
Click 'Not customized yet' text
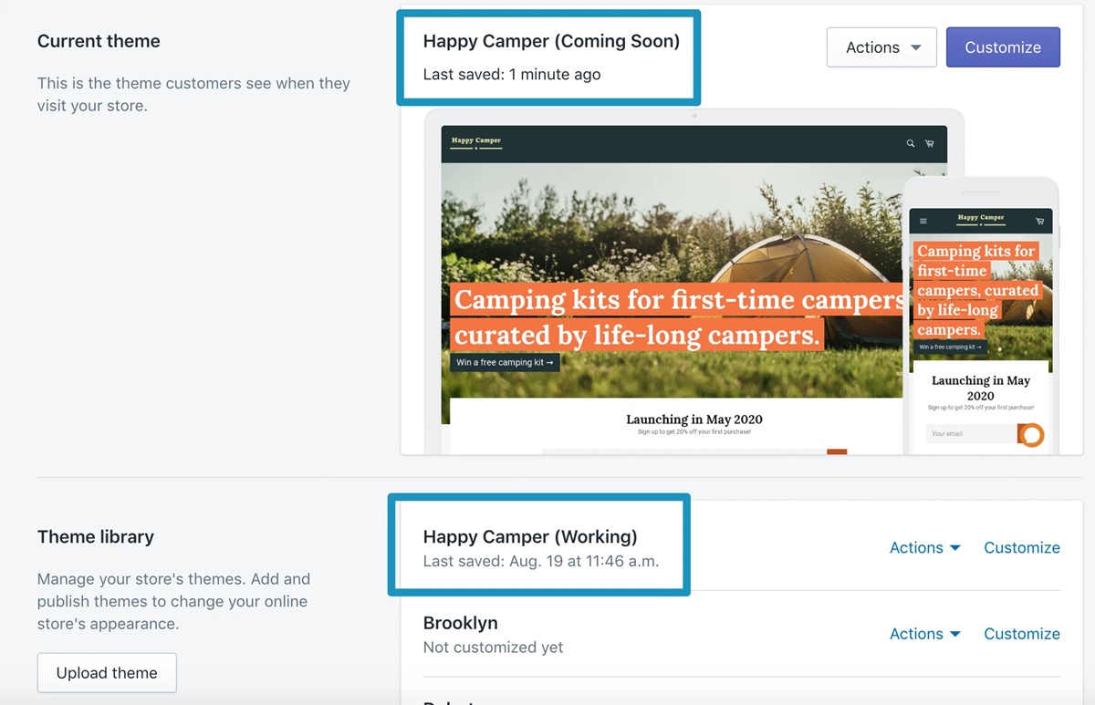493,648
